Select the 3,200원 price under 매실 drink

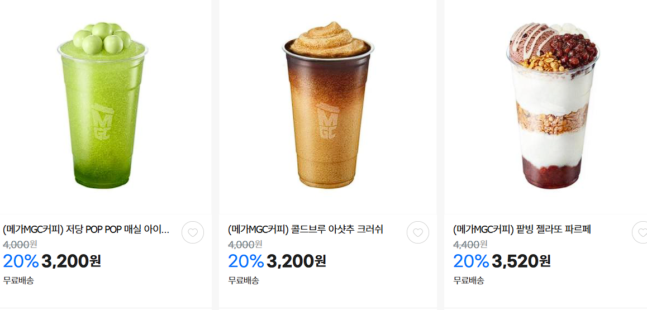(x=71, y=260)
